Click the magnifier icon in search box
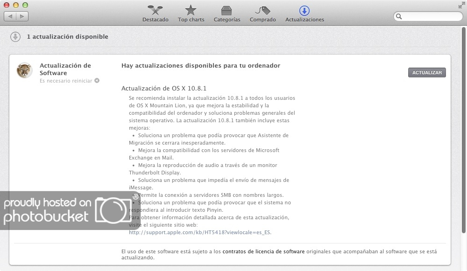The width and height of the screenshot is (467, 271). (x=399, y=17)
